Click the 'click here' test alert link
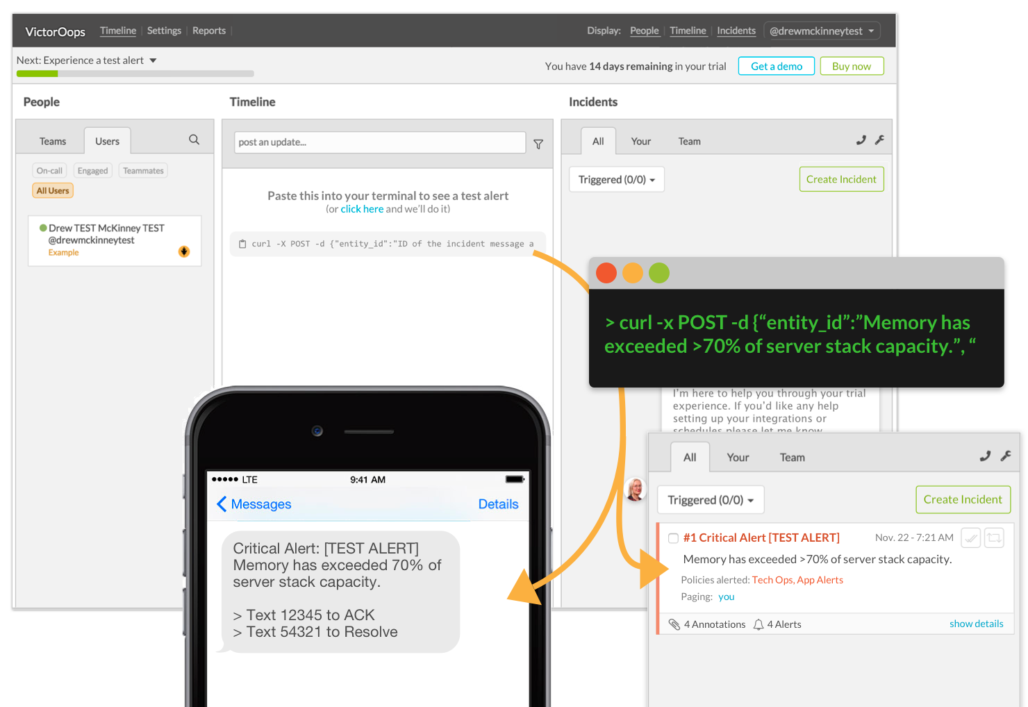Viewport: 1028px width, 707px height. point(362,209)
